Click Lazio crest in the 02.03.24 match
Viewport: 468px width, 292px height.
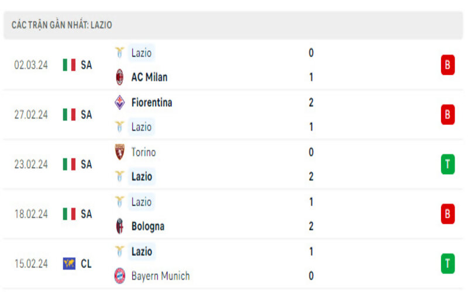(120, 53)
